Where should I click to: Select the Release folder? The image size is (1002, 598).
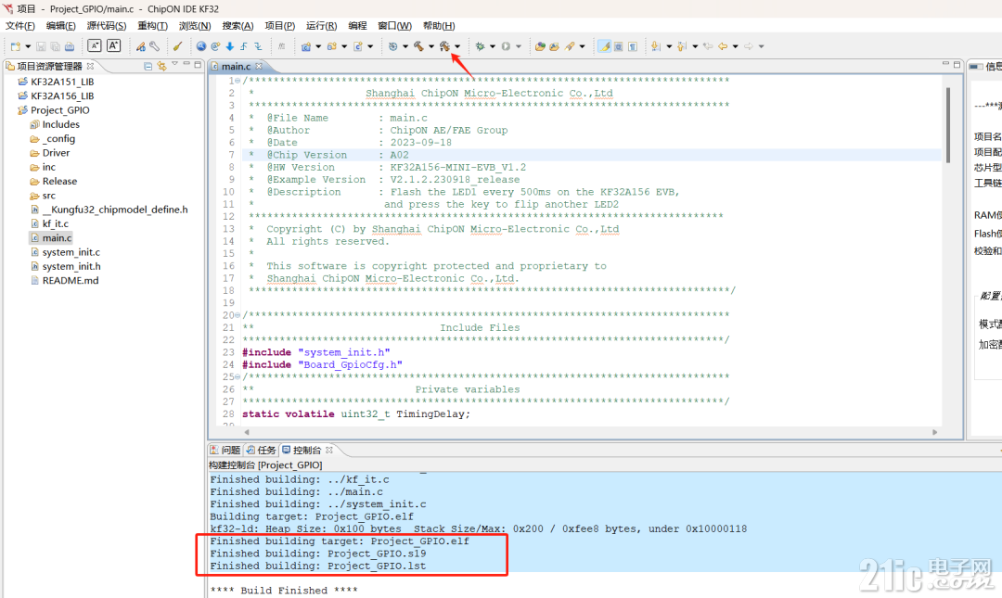click(x=59, y=182)
